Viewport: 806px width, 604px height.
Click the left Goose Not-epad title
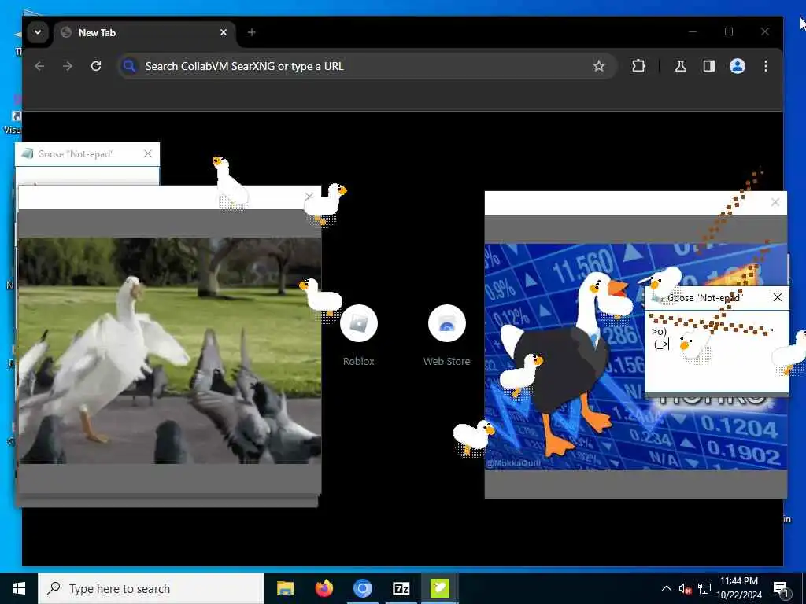[x=76, y=154]
